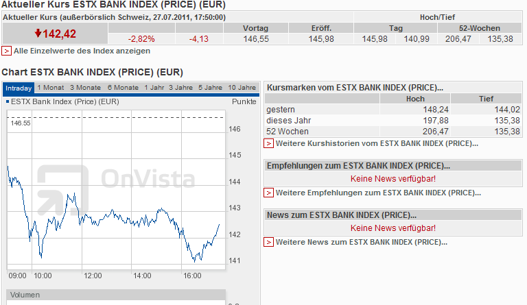Screen dimensions: 527x305
Task: Click Keine News verfügbar under Empfehlungen
Action: (x=393, y=179)
